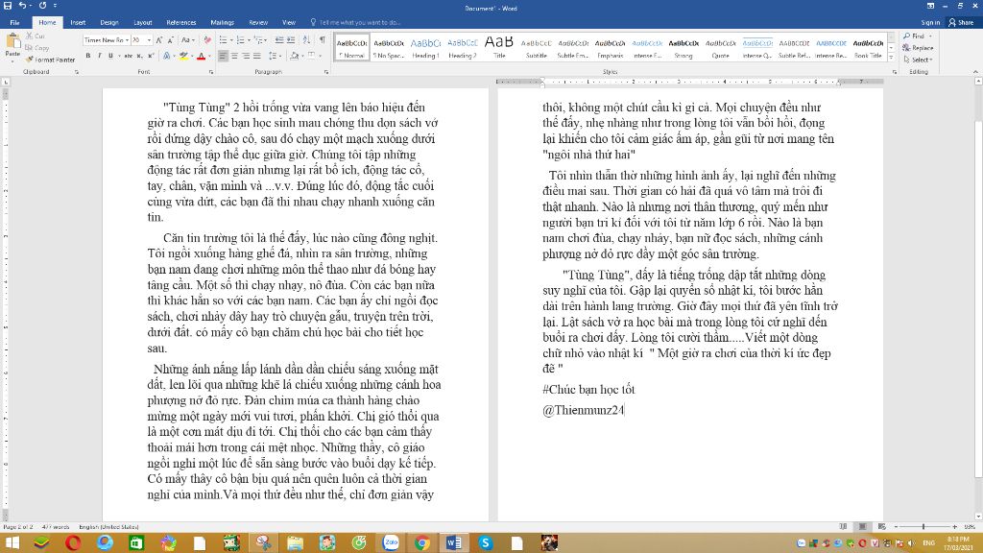
Task: Apply the Title style
Action: [499, 48]
